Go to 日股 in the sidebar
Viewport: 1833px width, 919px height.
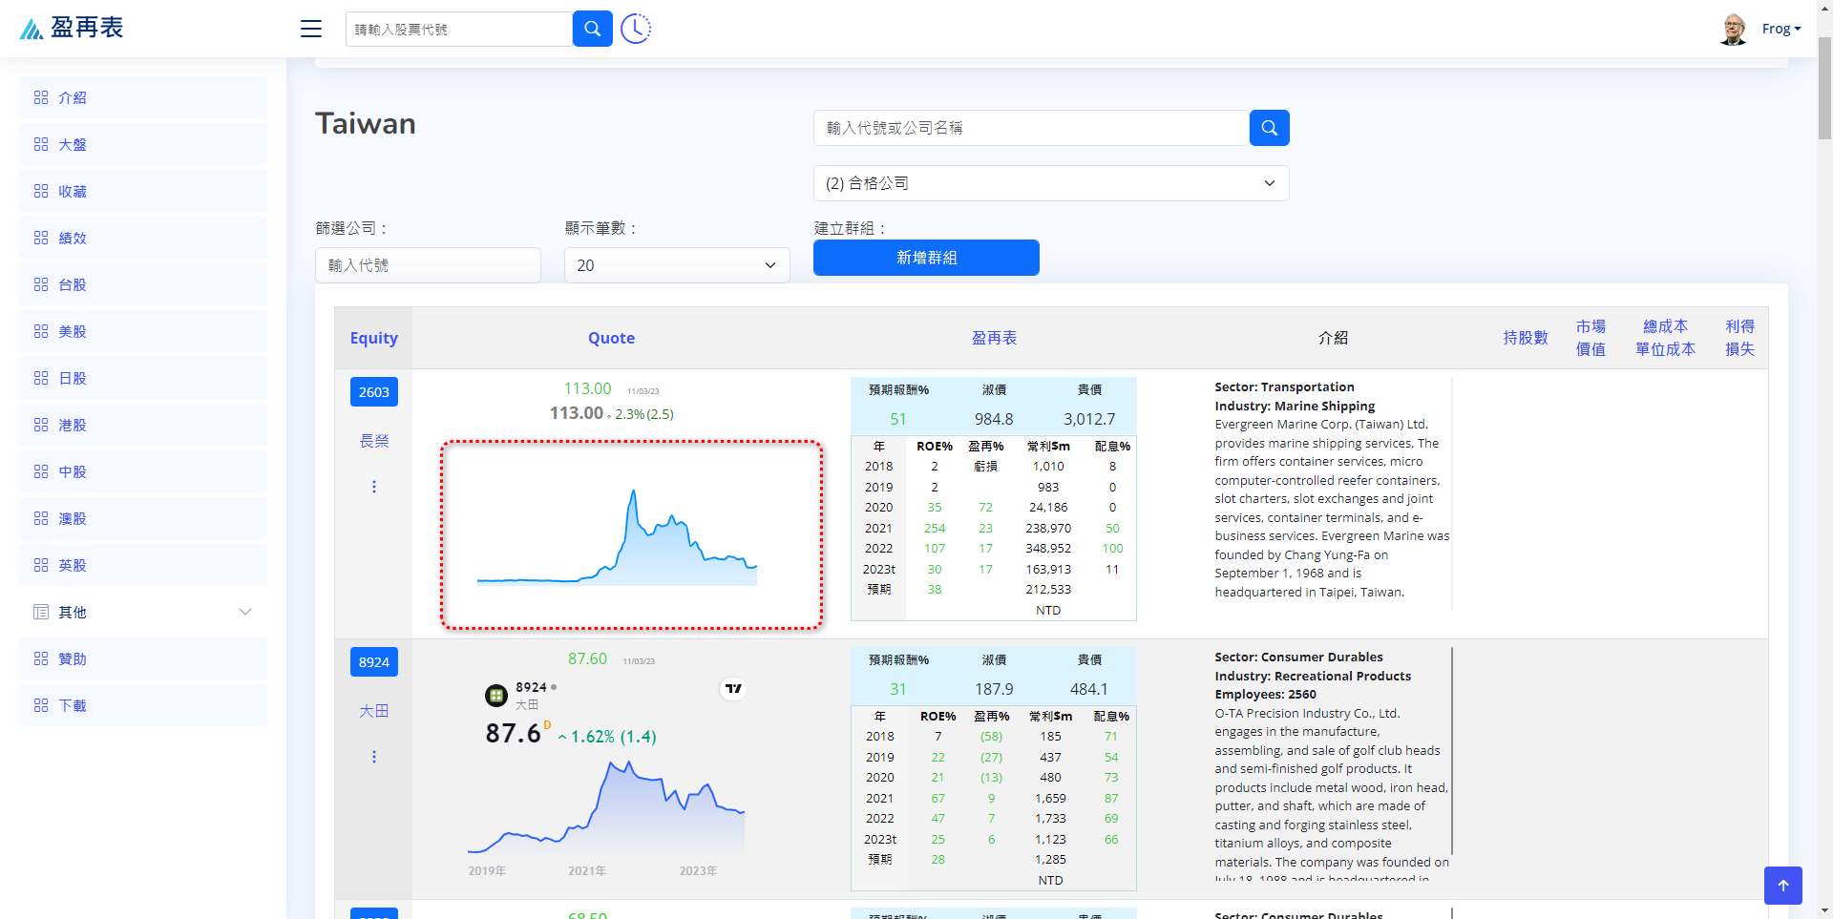click(x=143, y=378)
